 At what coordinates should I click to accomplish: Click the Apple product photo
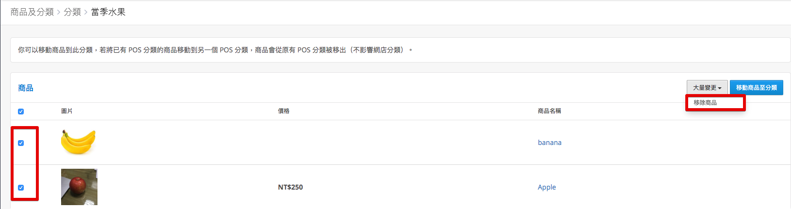79,187
